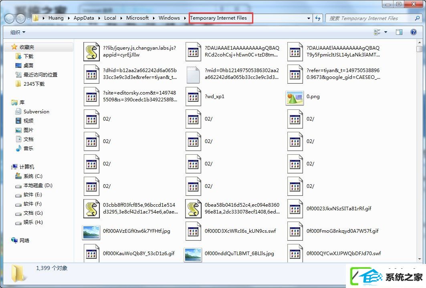Select Microsoft in the breadcrumb path
This screenshot has width=426, height=288.
pyautogui.click(x=137, y=18)
